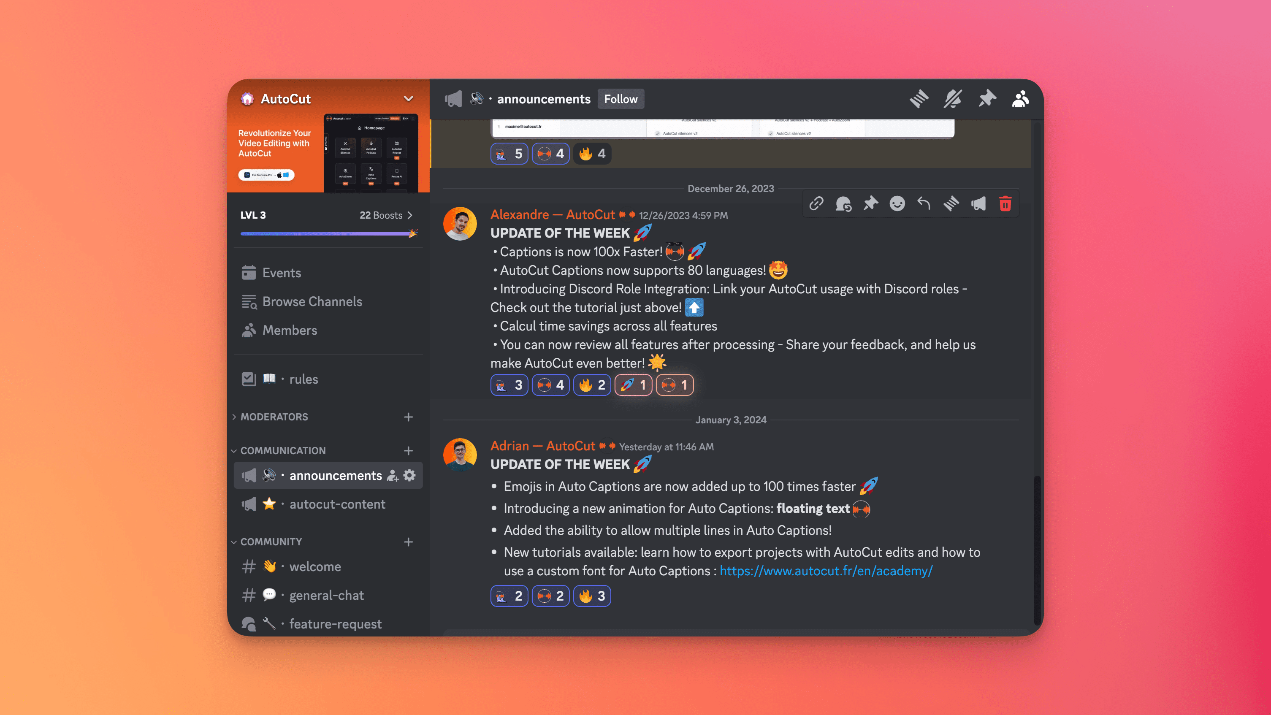Open the autocut.fr academy link
The height and width of the screenshot is (715, 1271).
tap(826, 571)
